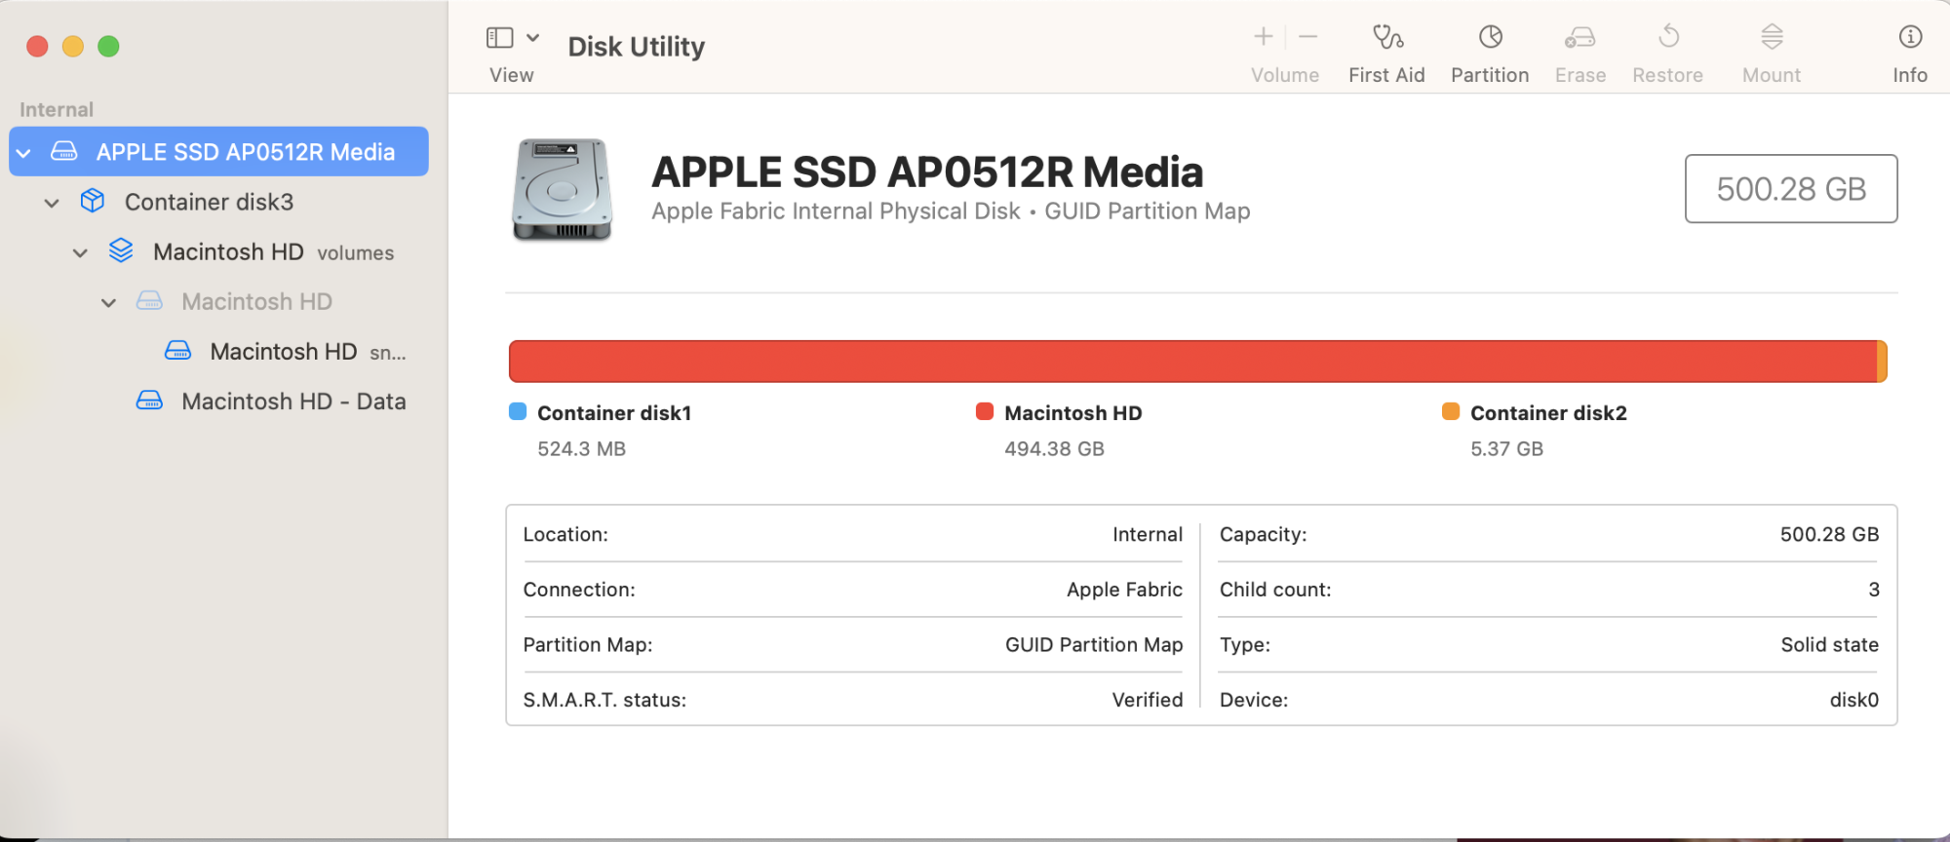Click the View label
1950x842 pixels.
tap(511, 75)
